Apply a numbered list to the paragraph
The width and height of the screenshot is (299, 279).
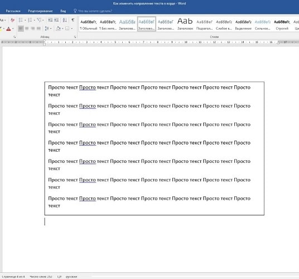tap(30, 20)
